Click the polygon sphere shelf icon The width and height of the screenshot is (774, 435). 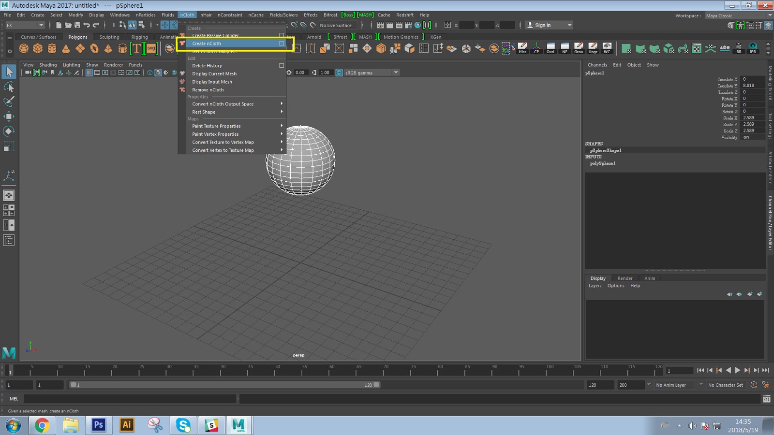(24, 48)
